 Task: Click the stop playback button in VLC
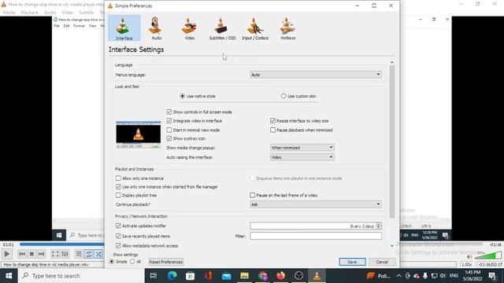click(31, 254)
